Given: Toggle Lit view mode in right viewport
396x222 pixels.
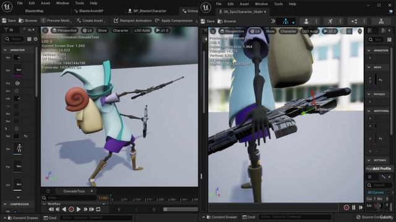Looking at the screenshot, I should pos(255,31).
